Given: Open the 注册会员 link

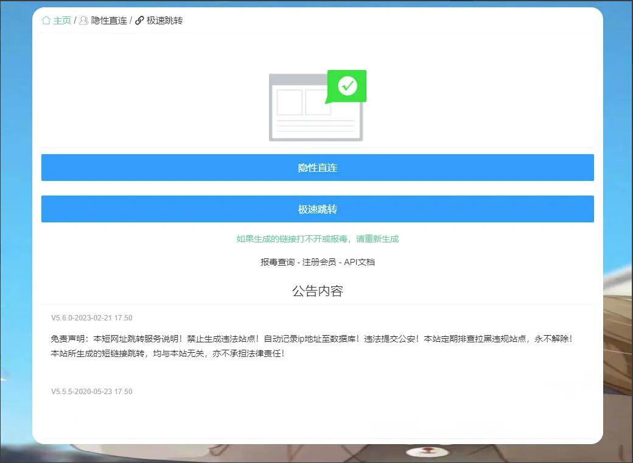Looking at the screenshot, I should pyautogui.click(x=319, y=262).
